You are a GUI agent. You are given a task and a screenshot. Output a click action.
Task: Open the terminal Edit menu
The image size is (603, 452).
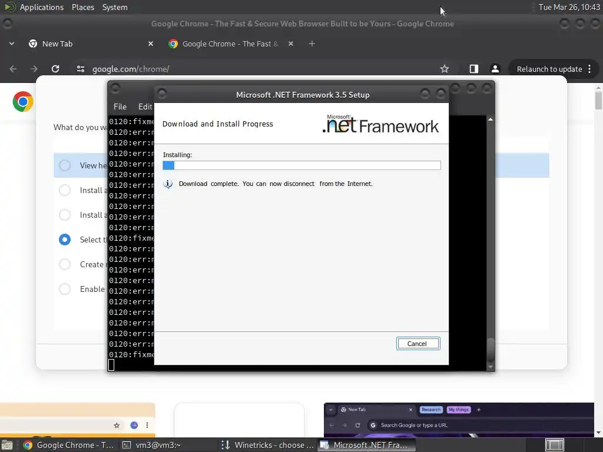pos(145,107)
